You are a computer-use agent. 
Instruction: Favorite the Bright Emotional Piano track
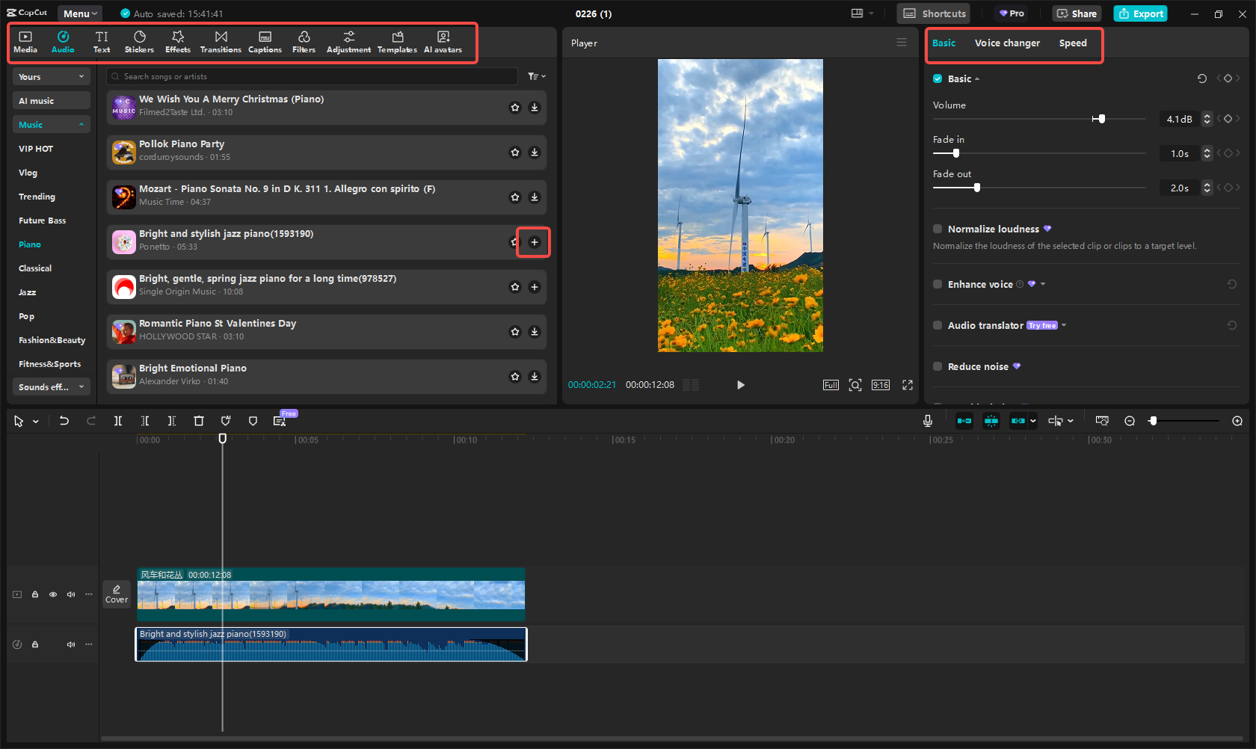click(x=514, y=377)
